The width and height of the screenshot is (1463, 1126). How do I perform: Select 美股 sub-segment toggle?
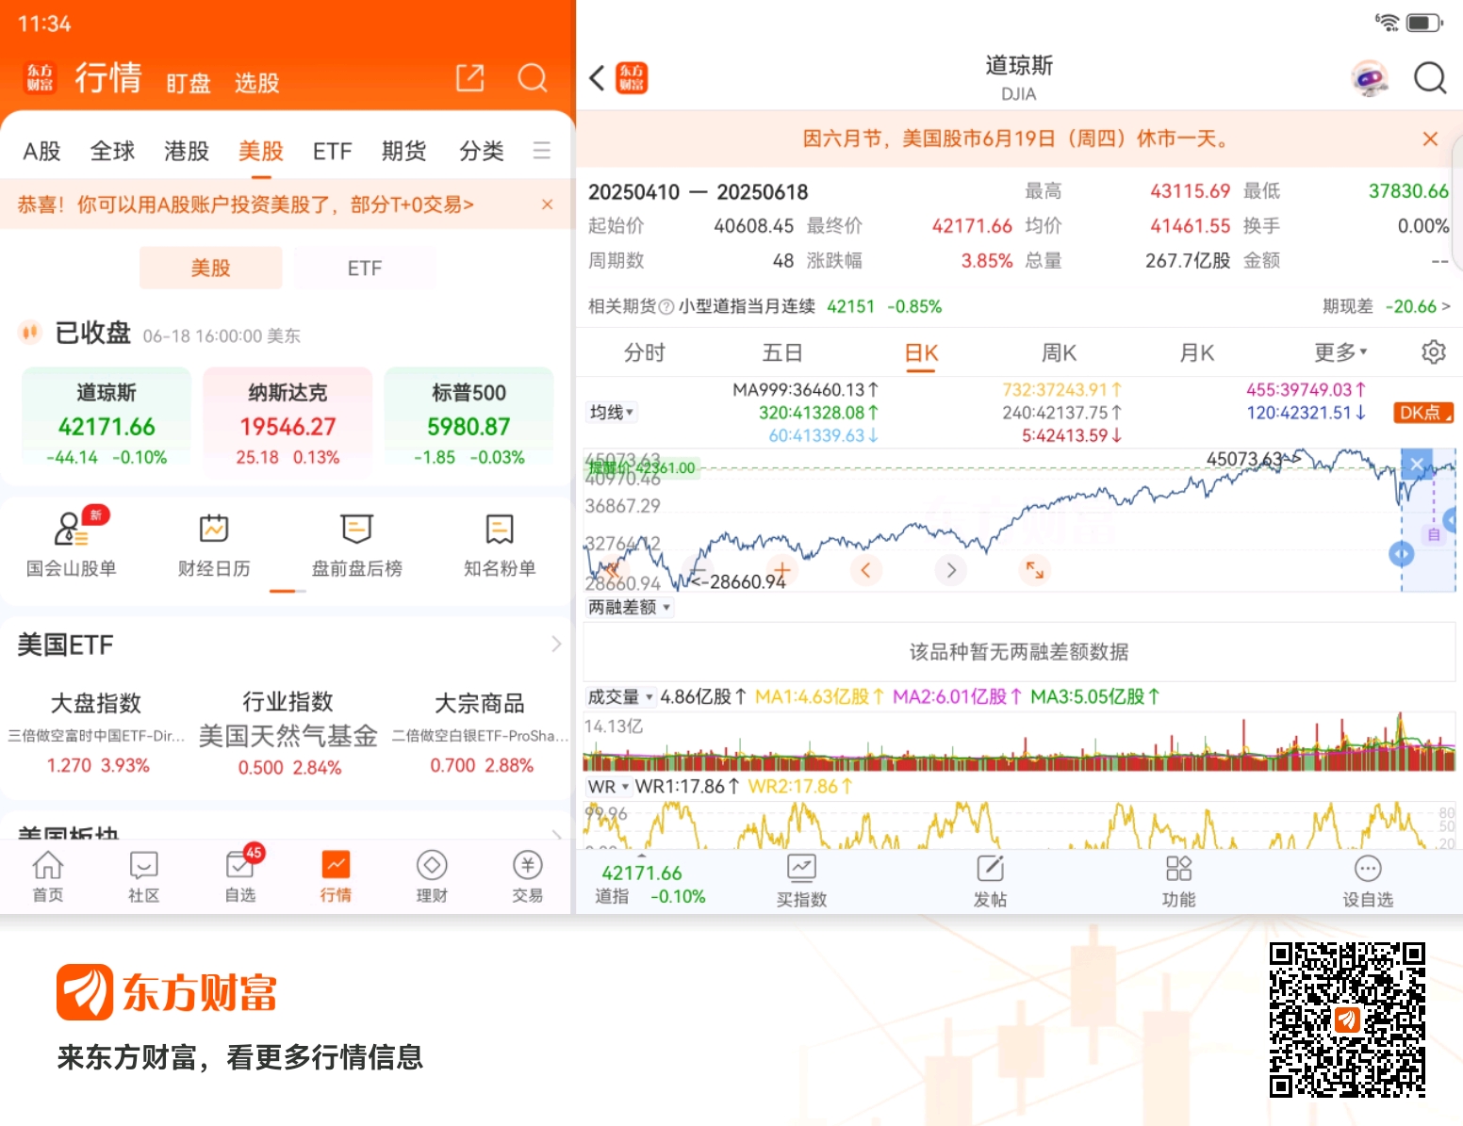pos(211,269)
